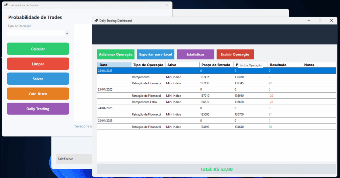The height and width of the screenshot is (178, 340).
Task: Select the 28/04/2025 date row
Action: pyautogui.click(x=216, y=71)
